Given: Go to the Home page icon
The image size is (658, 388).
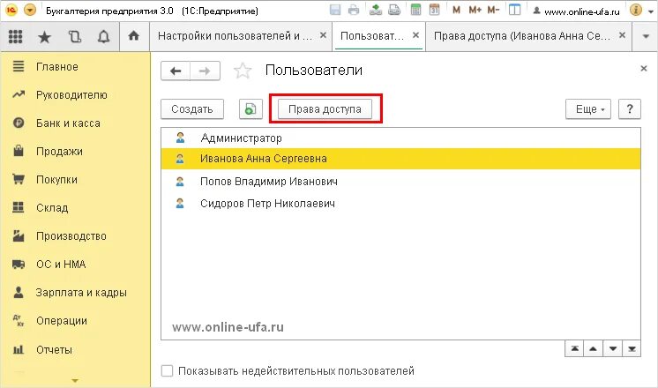Looking at the screenshot, I should (134, 36).
